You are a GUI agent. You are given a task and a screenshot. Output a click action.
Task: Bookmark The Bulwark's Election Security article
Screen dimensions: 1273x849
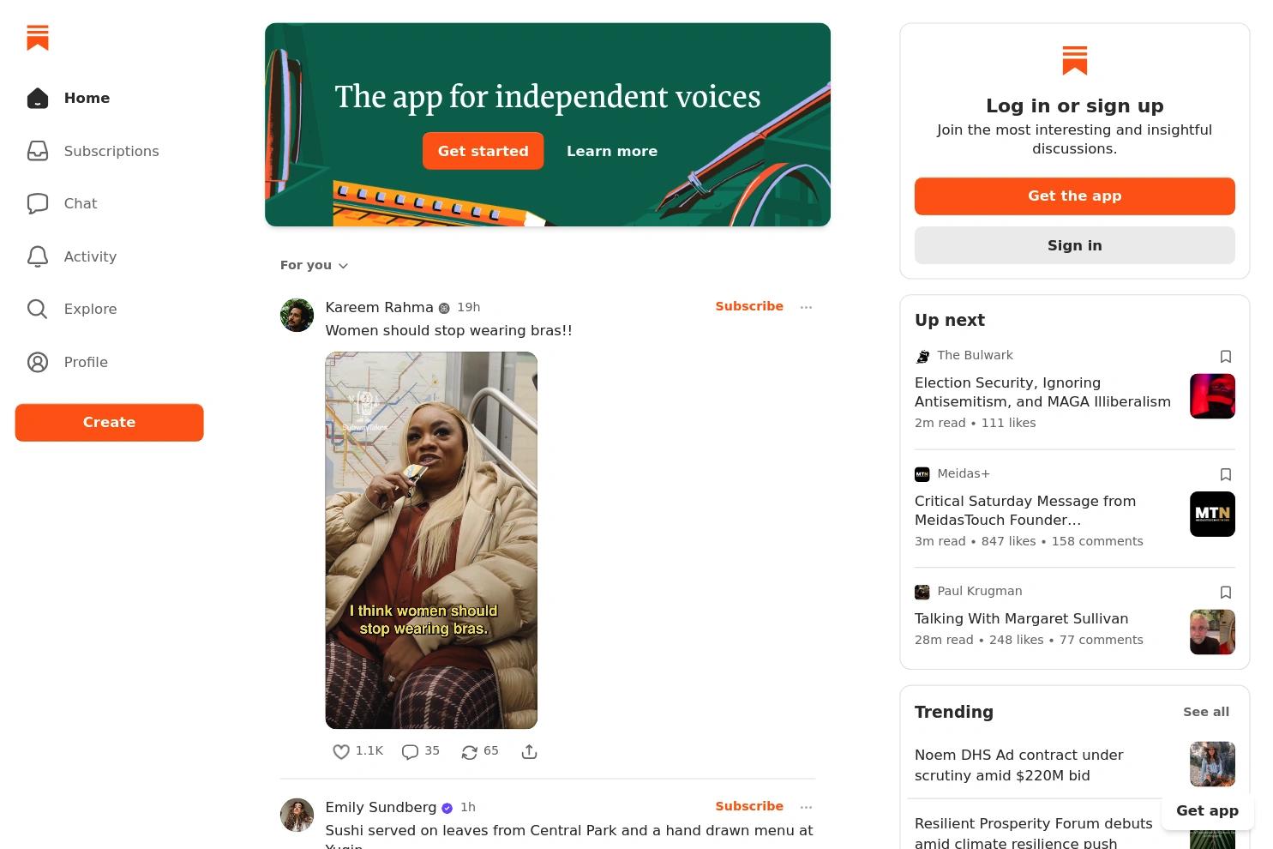tap(1226, 357)
